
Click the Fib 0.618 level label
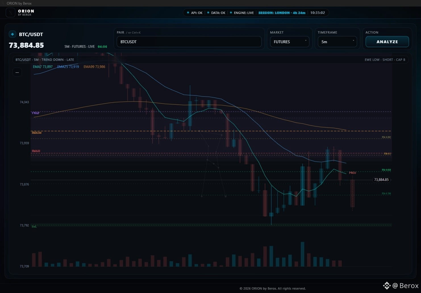386,170
